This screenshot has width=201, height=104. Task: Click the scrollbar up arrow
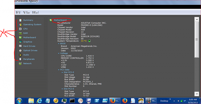[x=197, y=19]
